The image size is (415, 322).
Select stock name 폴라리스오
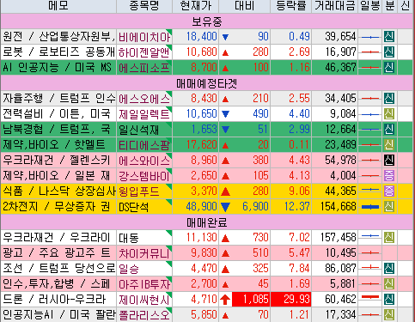[144, 315]
